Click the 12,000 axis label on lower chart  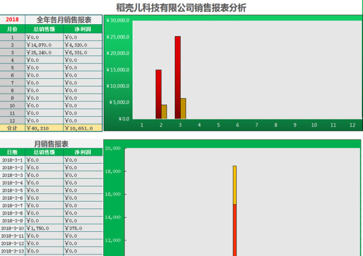coord(113,240)
